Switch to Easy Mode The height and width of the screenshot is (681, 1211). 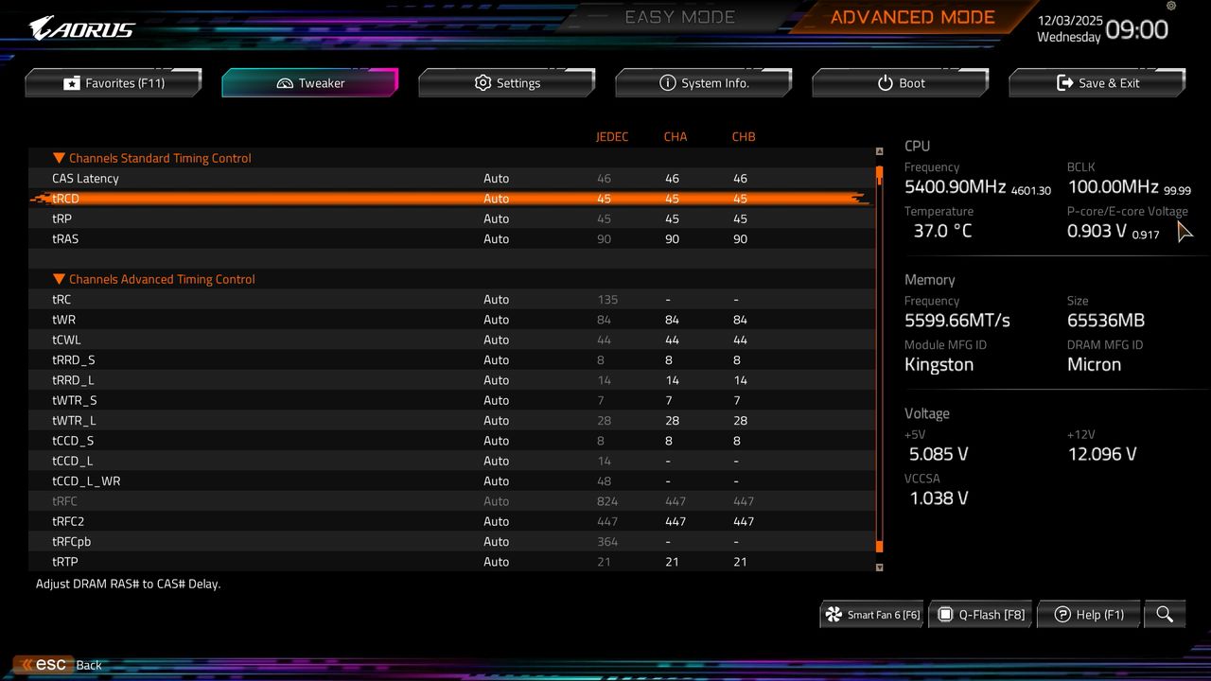[679, 17]
